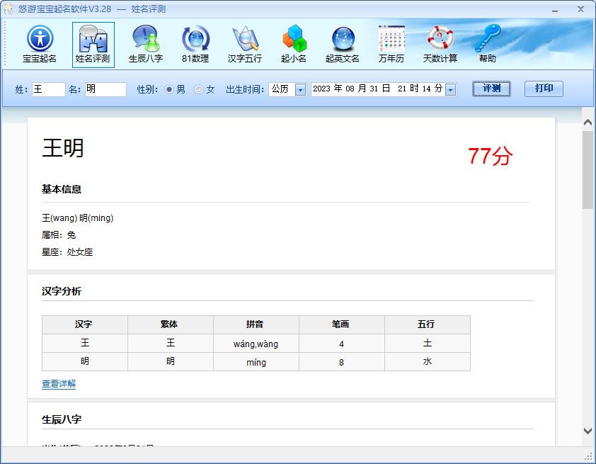Open the 生辰八字 tool icon
Image resolution: width=596 pixels, height=464 pixels.
(x=146, y=45)
